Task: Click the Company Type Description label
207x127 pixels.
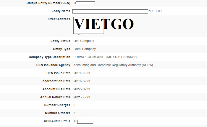Action: tap(49, 57)
